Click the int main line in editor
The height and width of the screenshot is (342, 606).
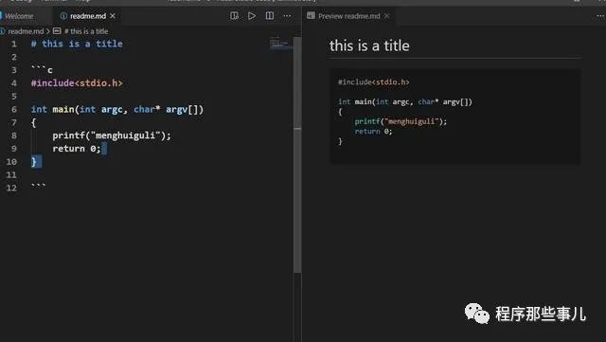tap(117, 110)
